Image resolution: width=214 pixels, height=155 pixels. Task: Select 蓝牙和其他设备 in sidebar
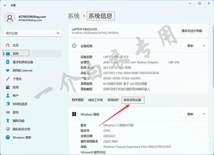(23, 62)
